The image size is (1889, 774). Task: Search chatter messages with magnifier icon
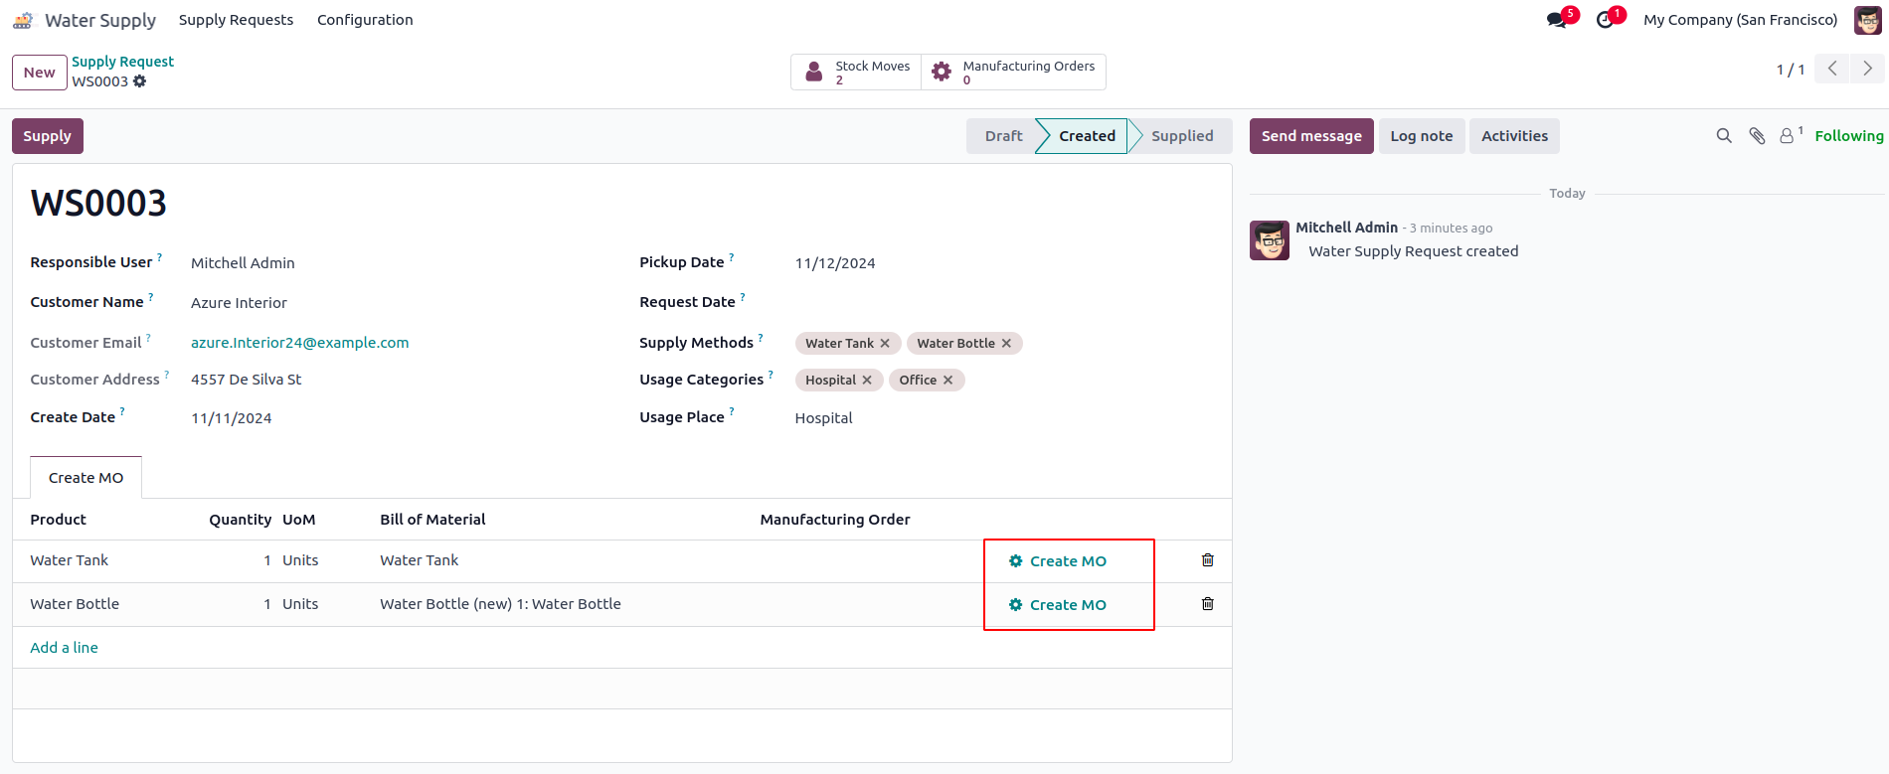coord(1724,136)
